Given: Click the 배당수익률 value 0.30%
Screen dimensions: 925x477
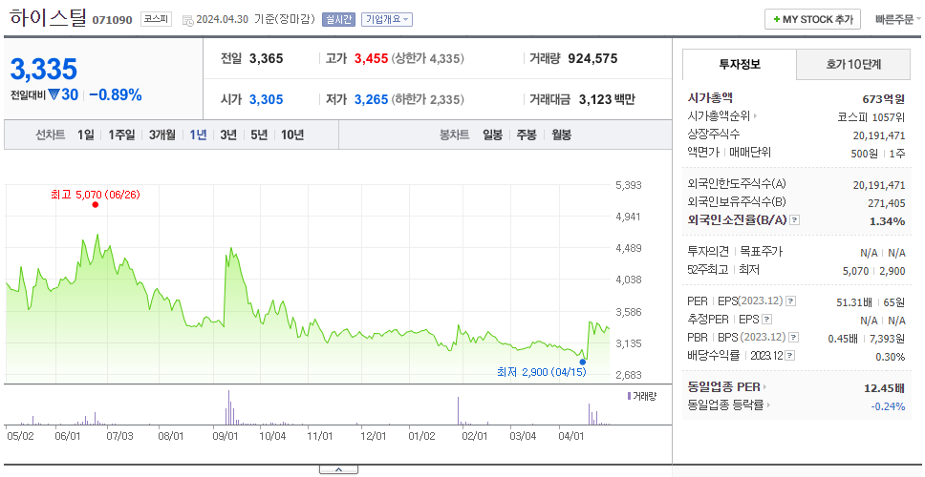Looking at the screenshot, I should [891, 357].
